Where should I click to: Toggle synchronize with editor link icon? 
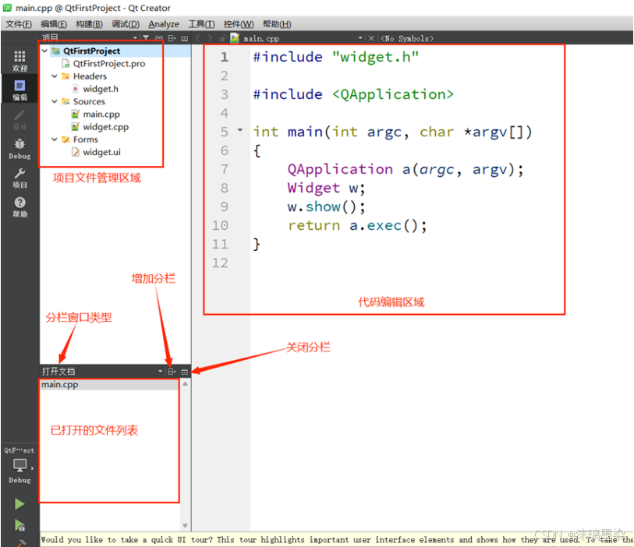point(159,38)
